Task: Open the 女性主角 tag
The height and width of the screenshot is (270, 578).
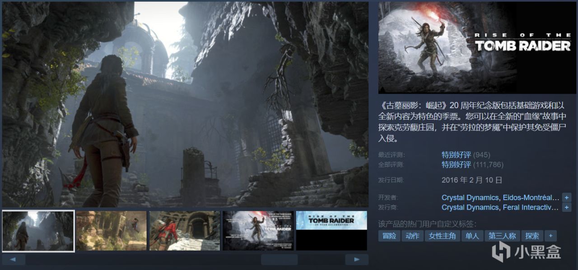Action: coord(443,236)
